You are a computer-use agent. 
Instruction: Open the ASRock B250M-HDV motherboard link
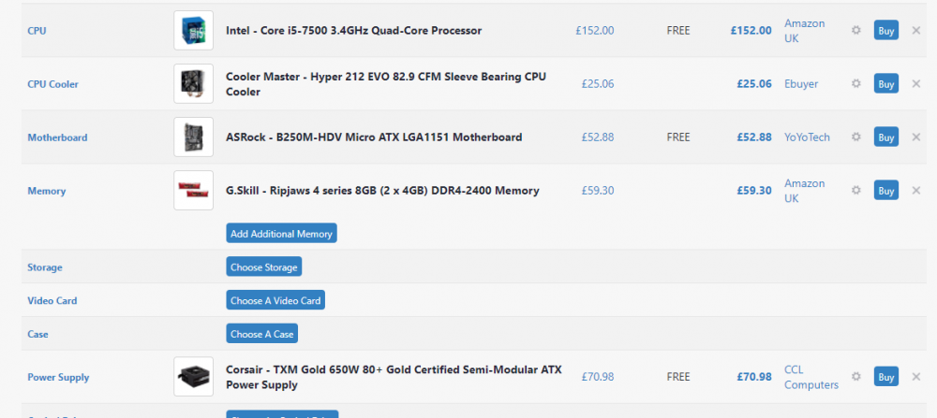tap(374, 137)
